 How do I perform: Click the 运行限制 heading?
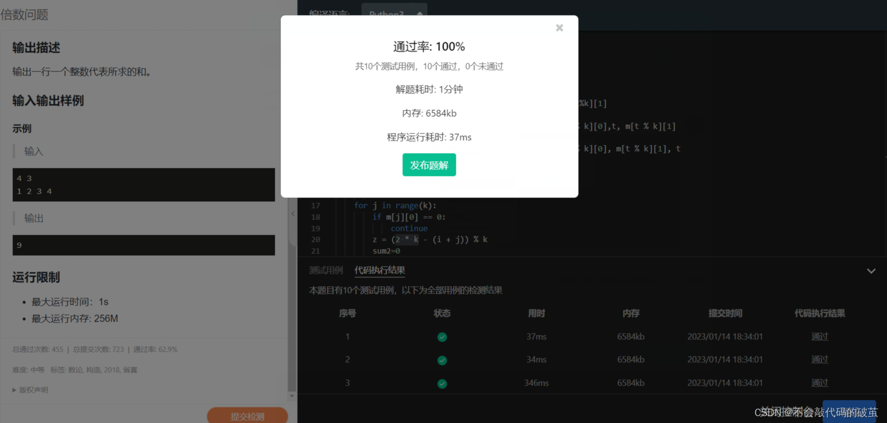pyautogui.click(x=36, y=277)
